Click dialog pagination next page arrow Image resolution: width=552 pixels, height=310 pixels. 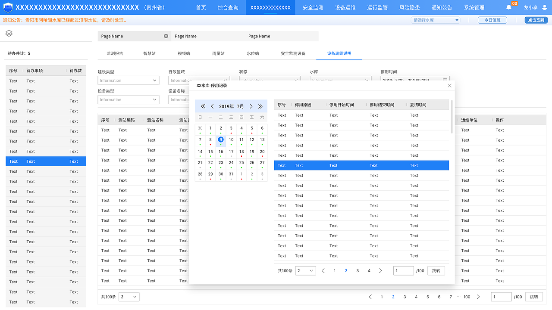(x=380, y=271)
